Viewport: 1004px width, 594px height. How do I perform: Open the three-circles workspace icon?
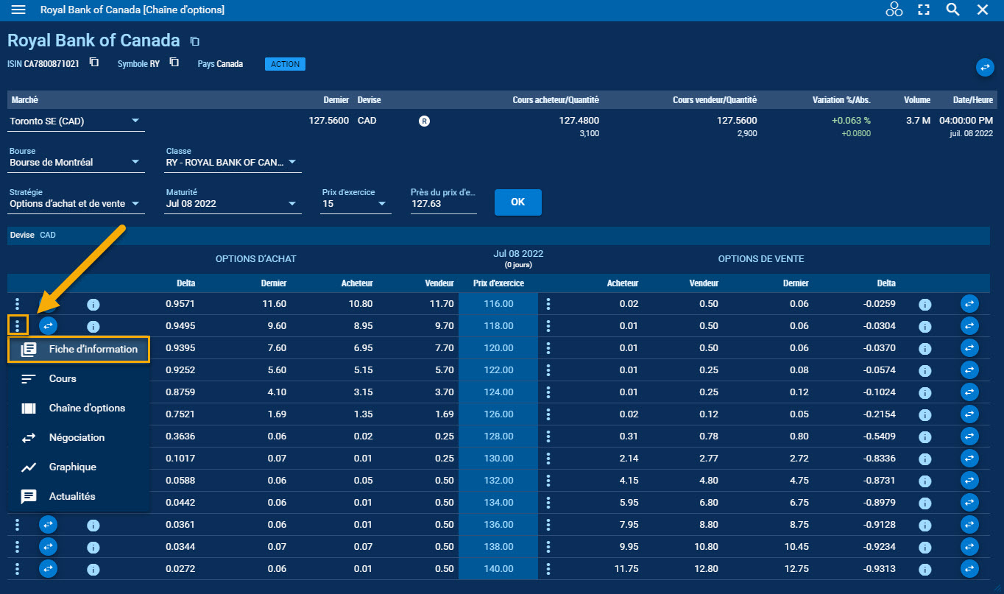894,10
